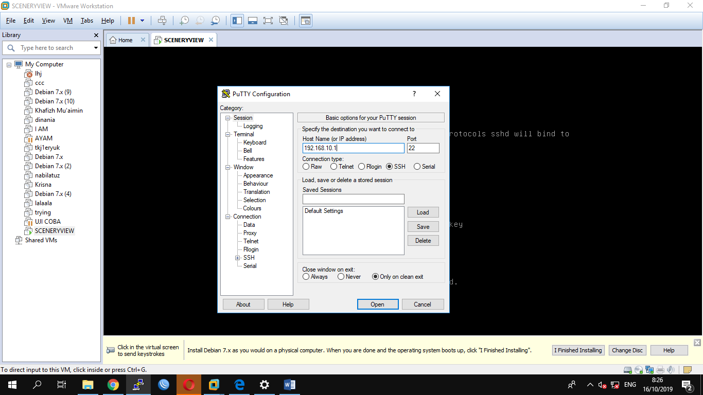Click the Load session button
This screenshot has width=703, height=395.
click(423, 212)
